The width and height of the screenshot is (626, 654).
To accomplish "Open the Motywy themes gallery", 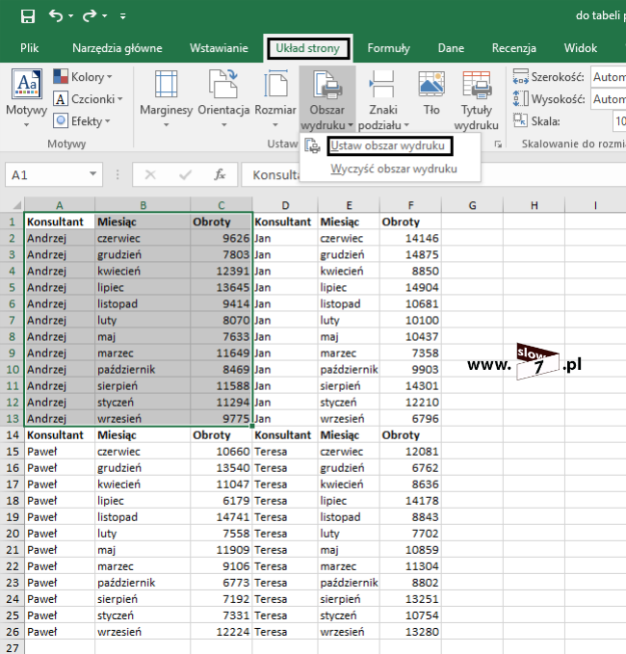I will coord(27,98).
